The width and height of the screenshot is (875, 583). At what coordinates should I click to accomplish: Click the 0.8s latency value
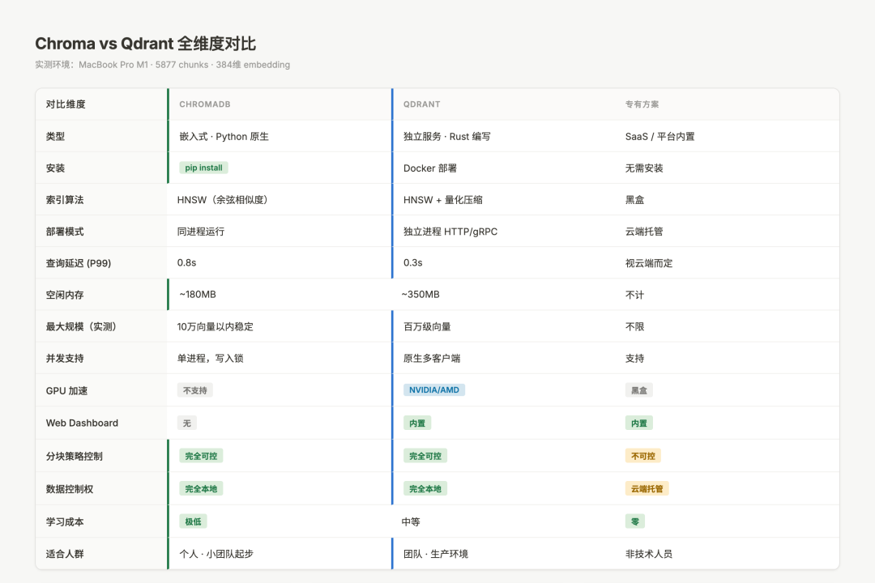point(186,263)
